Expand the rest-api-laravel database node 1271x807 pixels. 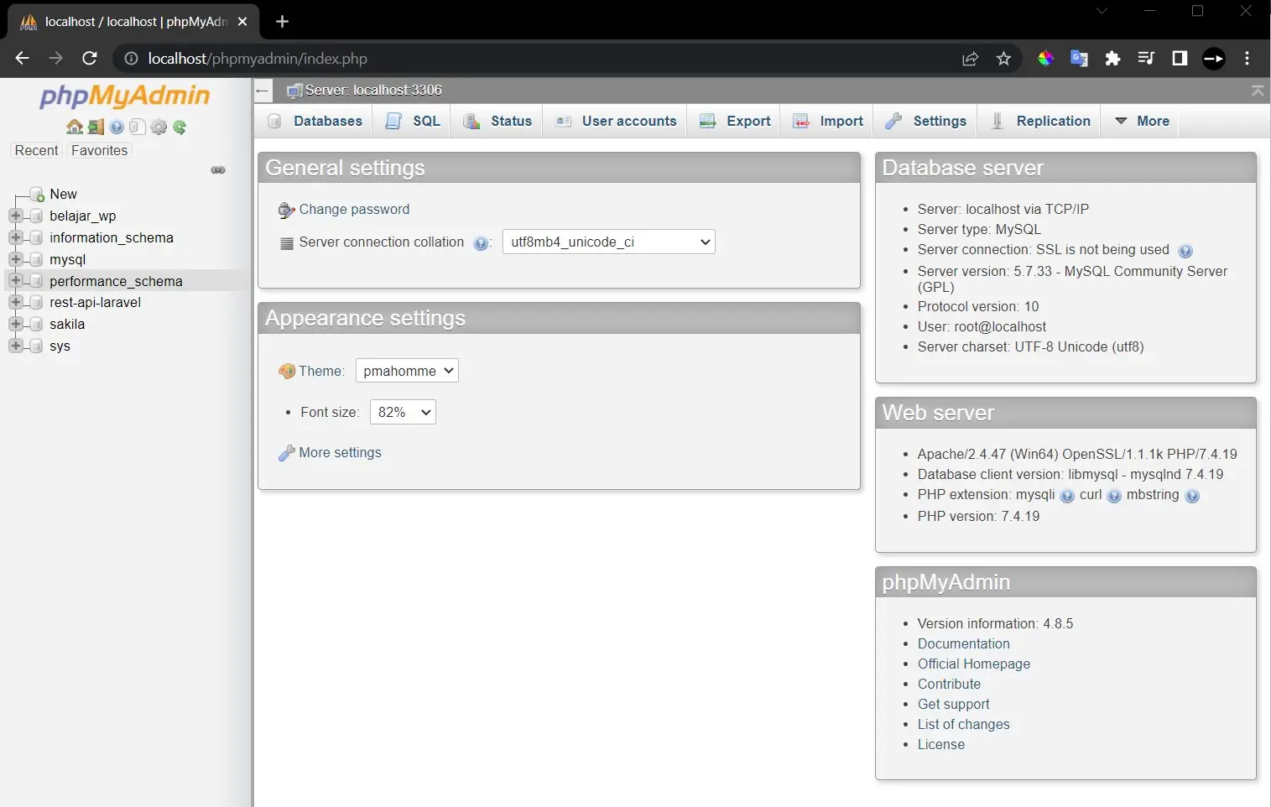pos(15,302)
